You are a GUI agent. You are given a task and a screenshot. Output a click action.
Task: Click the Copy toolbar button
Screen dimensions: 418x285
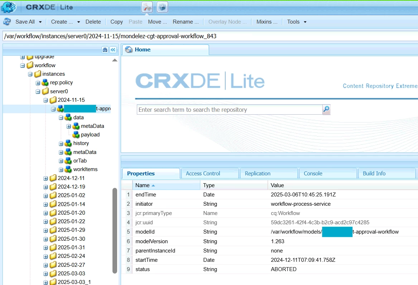(x=116, y=22)
